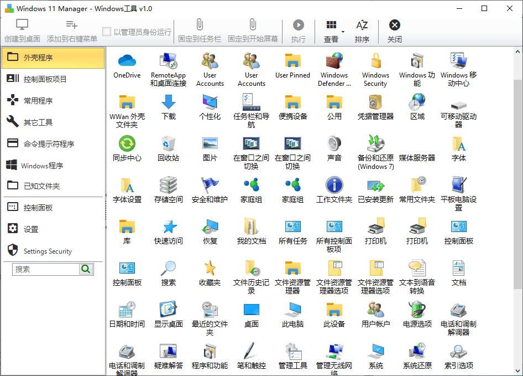Select the Settings Security sidebar entry

click(x=53, y=251)
